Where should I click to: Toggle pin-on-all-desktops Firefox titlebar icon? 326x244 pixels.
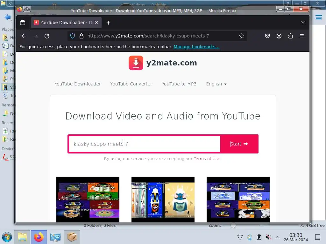coord(27,9)
